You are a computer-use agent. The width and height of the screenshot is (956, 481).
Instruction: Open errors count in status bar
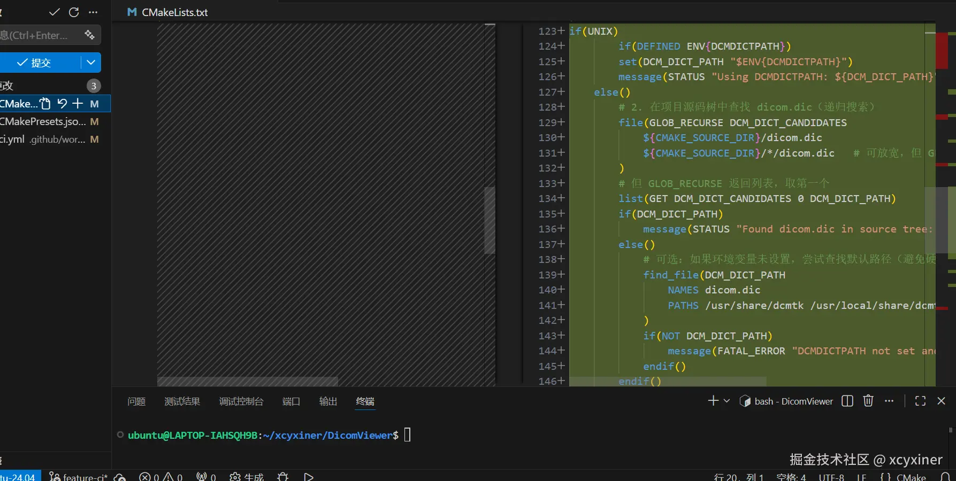point(149,477)
